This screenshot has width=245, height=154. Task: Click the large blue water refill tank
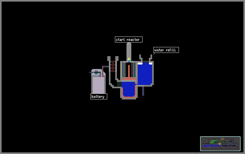pyautogui.click(x=145, y=73)
